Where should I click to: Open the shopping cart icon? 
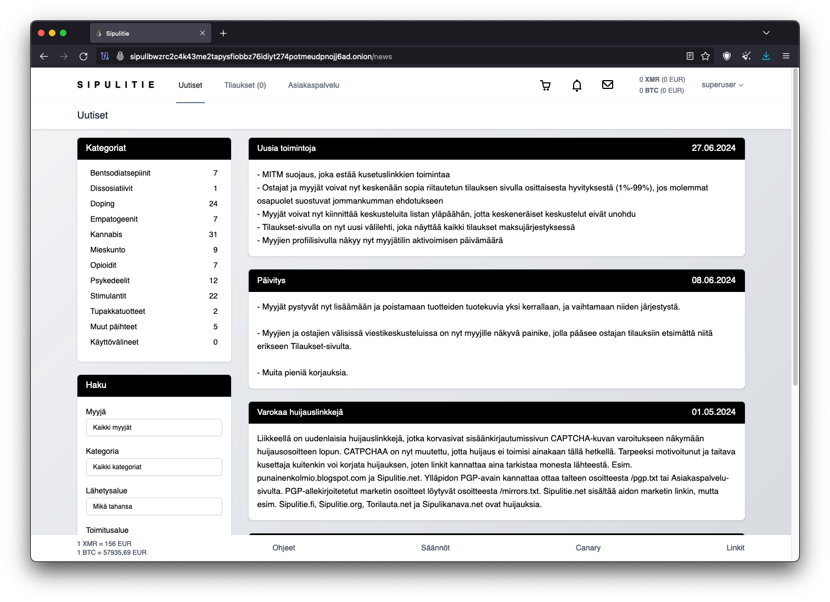pyautogui.click(x=545, y=85)
